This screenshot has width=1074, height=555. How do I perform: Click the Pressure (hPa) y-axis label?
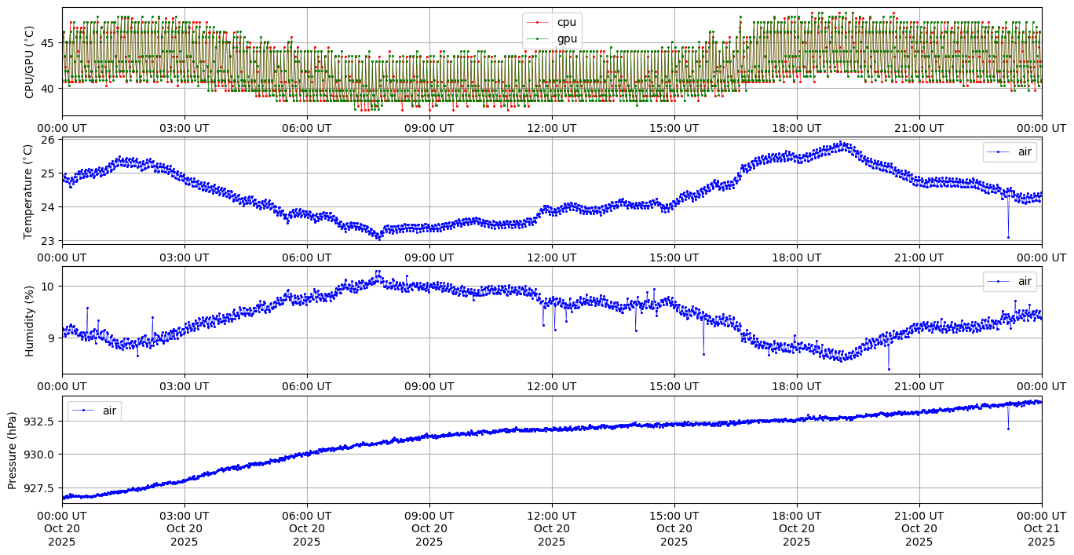[13, 450]
